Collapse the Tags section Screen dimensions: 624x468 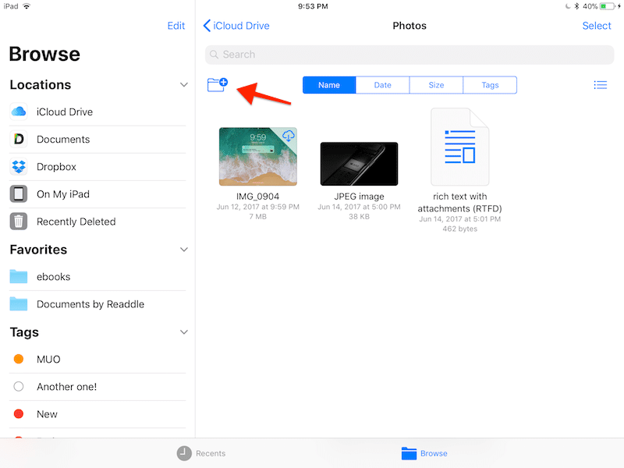pyautogui.click(x=184, y=332)
